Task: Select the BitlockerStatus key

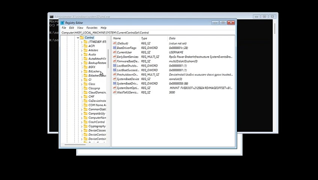Action: [x=97, y=75]
